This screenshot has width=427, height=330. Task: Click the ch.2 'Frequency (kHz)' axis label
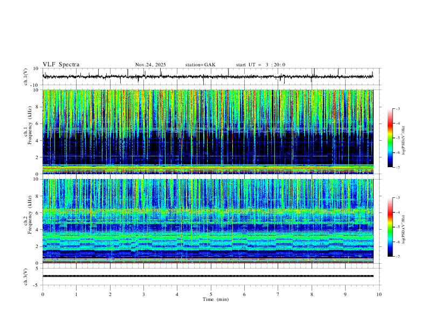(x=30, y=215)
